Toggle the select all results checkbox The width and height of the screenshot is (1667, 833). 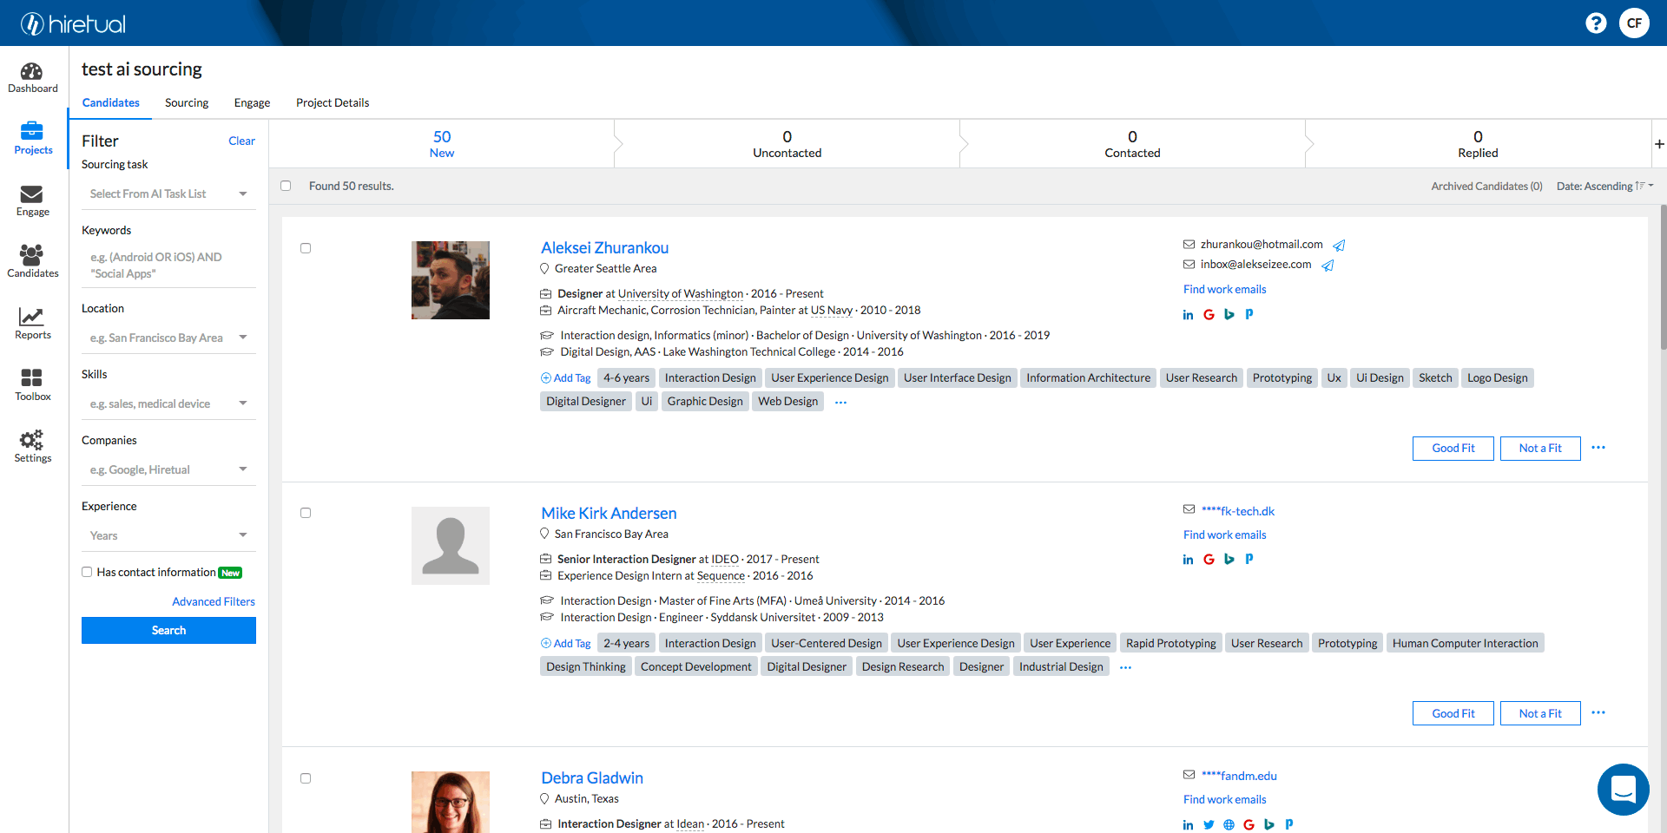[x=286, y=186]
